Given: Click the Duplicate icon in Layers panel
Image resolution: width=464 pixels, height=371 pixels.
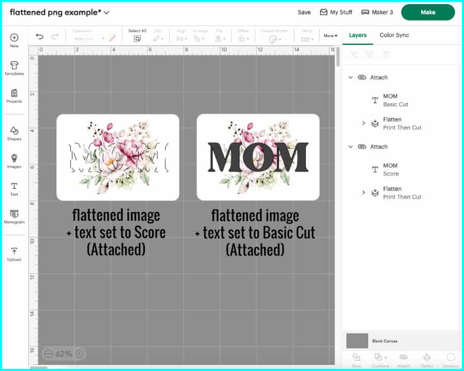Looking at the screenshot, I should tap(370, 55).
